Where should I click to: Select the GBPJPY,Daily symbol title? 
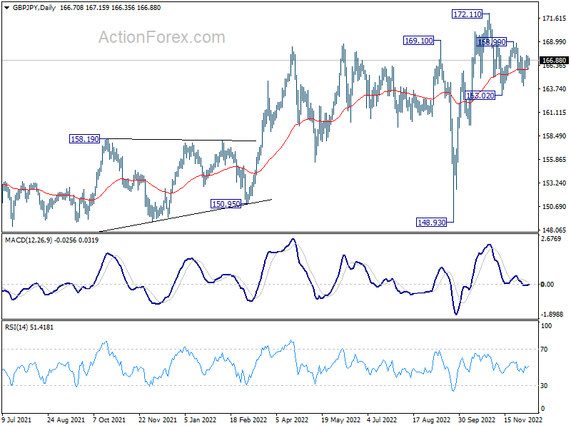click(34, 8)
